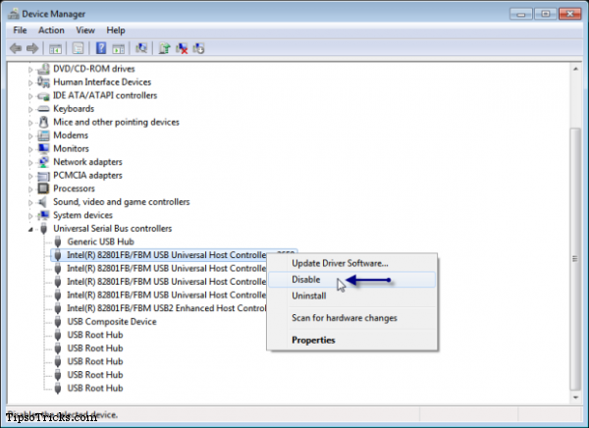The width and height of the screenshot is (589, 428).
Task: Click the Keyboards category icon
Action: tap(43, 109)
